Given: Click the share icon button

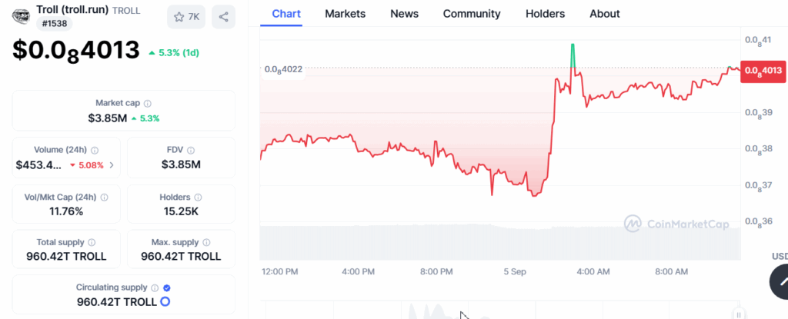Looking at the screenshot, I should [223, 16].
